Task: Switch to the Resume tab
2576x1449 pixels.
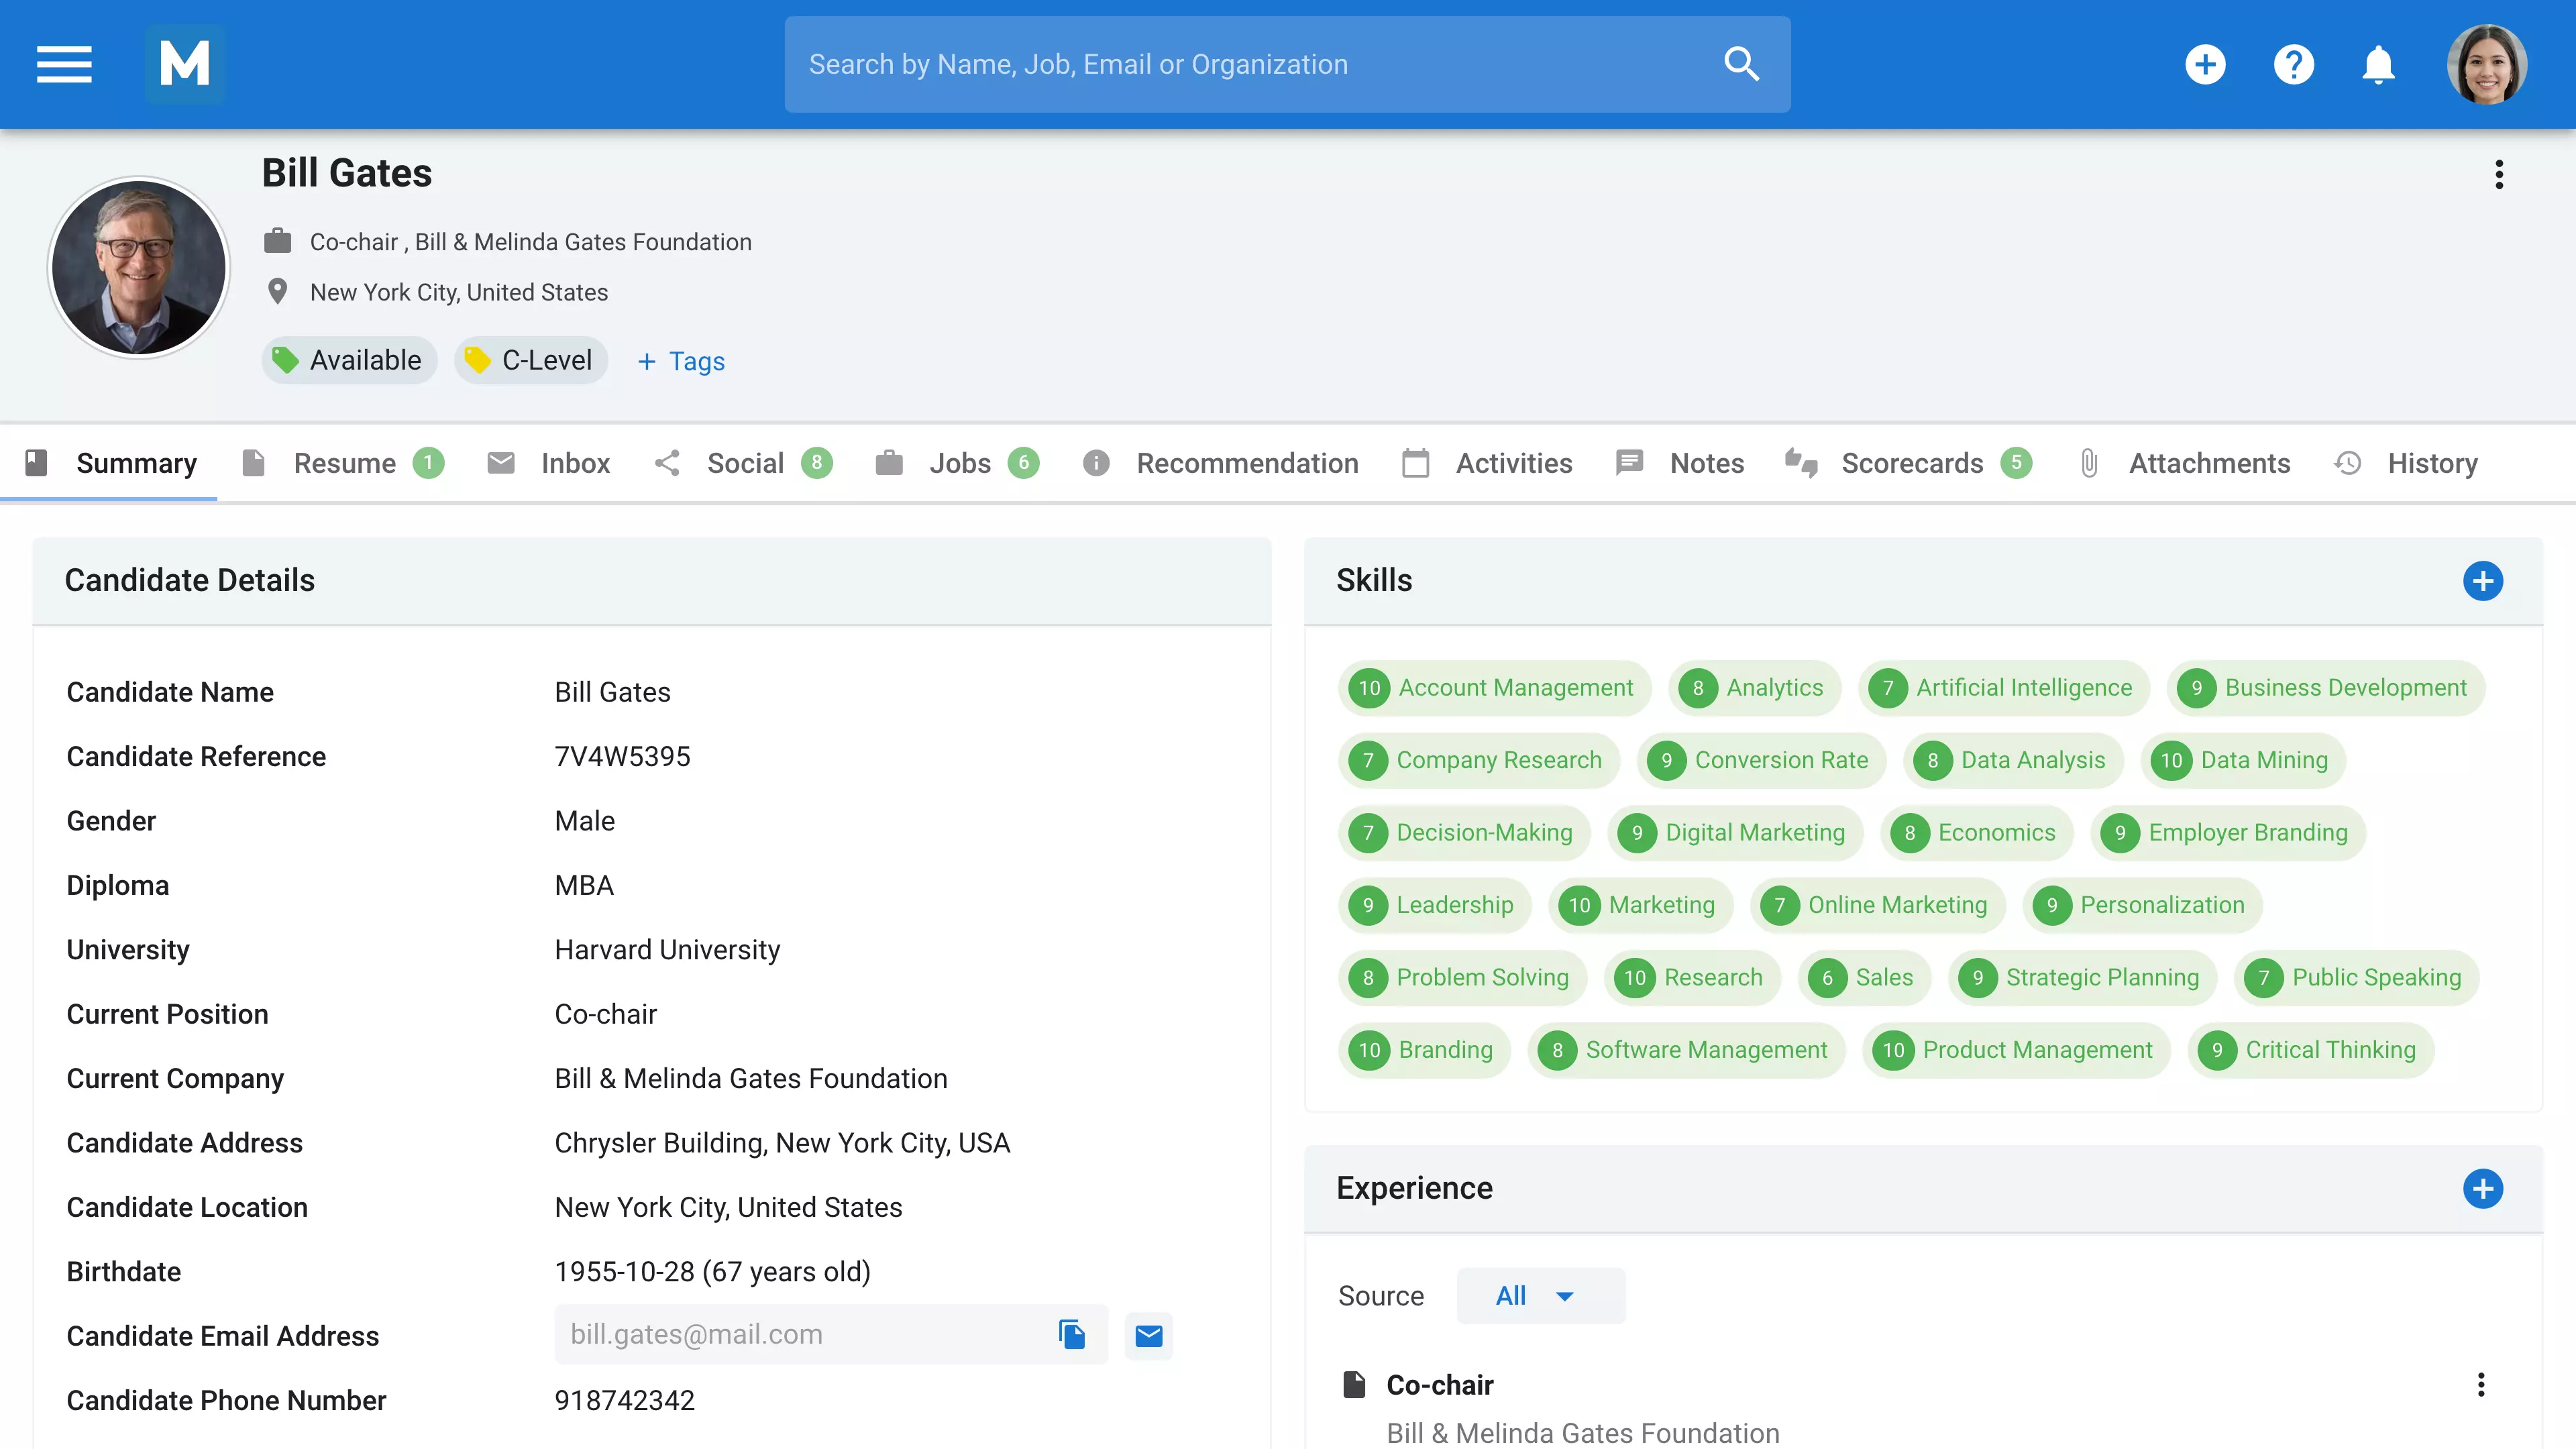Action: (344, 463)
